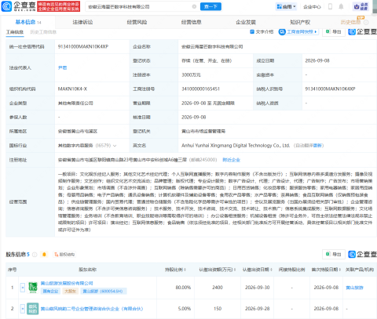Viewport: 377px width, 319px height.
Task: Switch to the 经营信息 tab
Action: coord(192,22)
